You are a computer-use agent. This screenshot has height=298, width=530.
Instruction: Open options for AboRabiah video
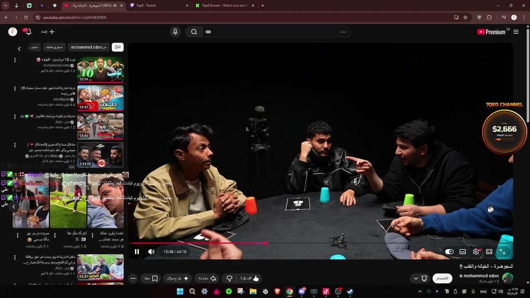(x=15, y=89)
